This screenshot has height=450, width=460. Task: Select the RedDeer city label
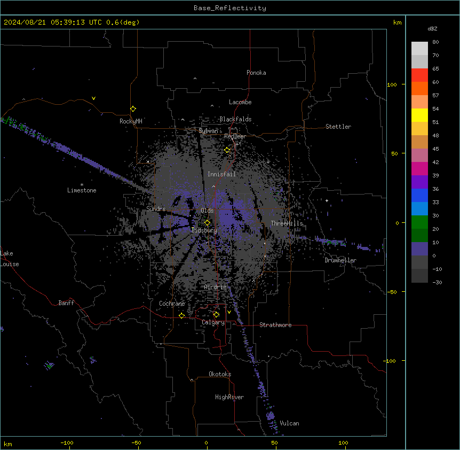pyautogui.click(x=235, y=136)
